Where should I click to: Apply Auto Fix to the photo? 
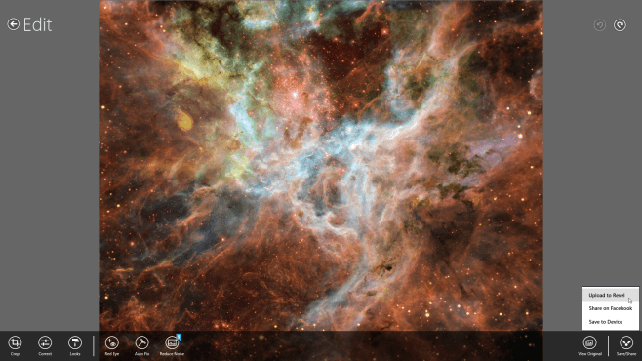141,345
